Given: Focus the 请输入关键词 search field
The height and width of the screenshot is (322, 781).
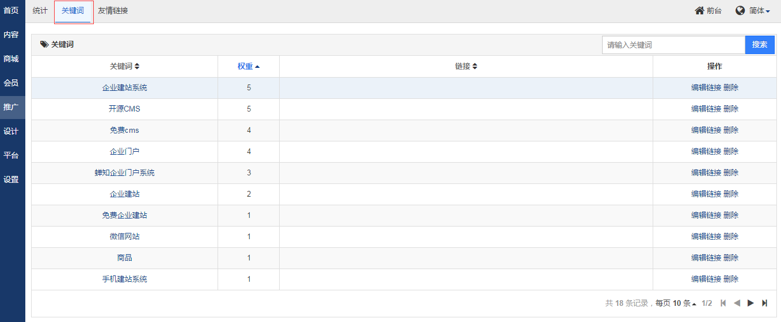Looking at the screenshot, I should (673, 45).
